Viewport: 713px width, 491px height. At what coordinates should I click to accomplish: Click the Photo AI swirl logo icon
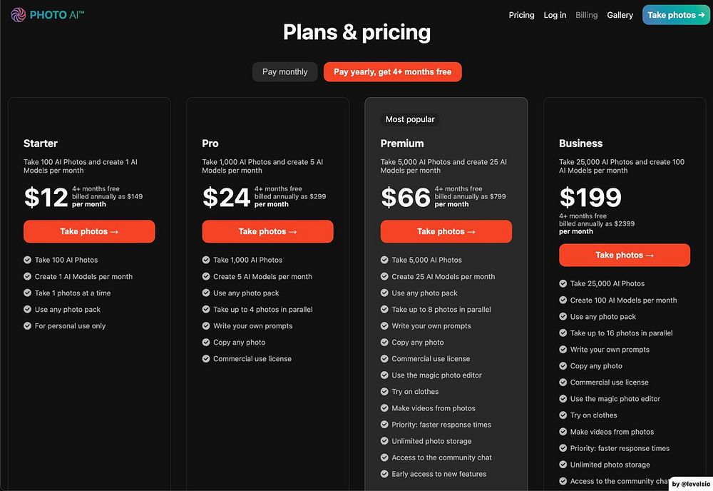pos(19,15)
